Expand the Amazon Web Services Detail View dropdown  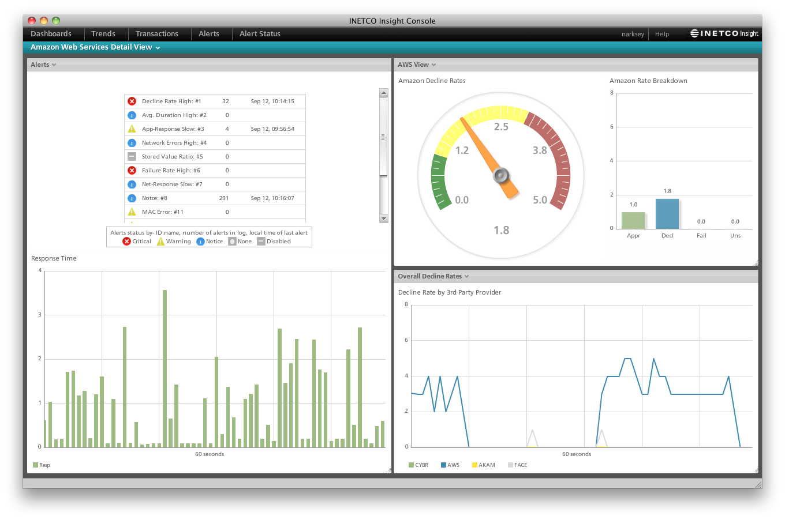(x=158, y=48)
